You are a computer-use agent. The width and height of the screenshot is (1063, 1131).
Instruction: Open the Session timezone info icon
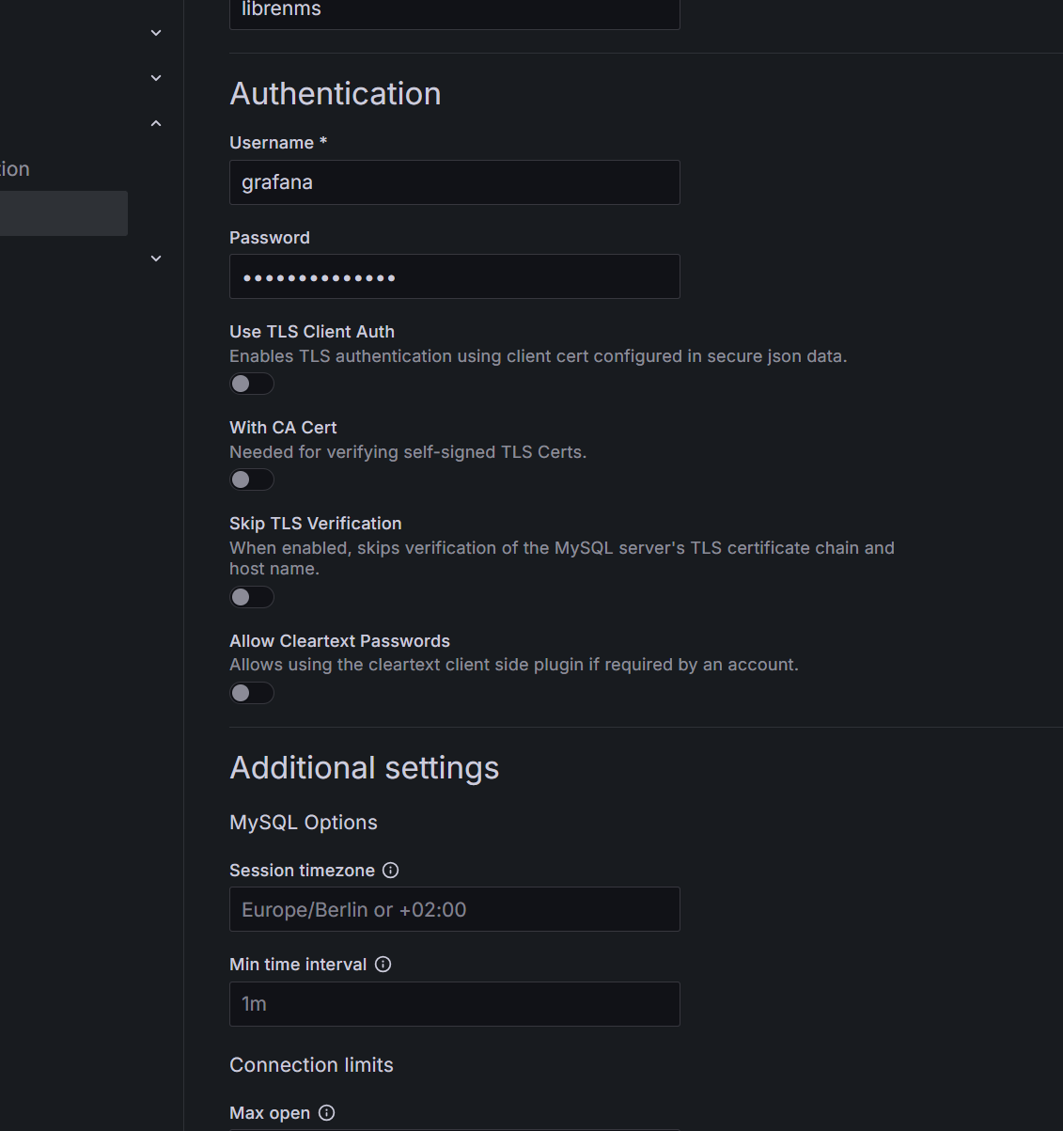point(391,871)
